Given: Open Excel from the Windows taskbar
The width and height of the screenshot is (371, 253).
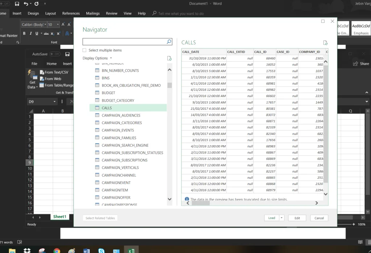Looking at the screenshot, I should [132, 250].
